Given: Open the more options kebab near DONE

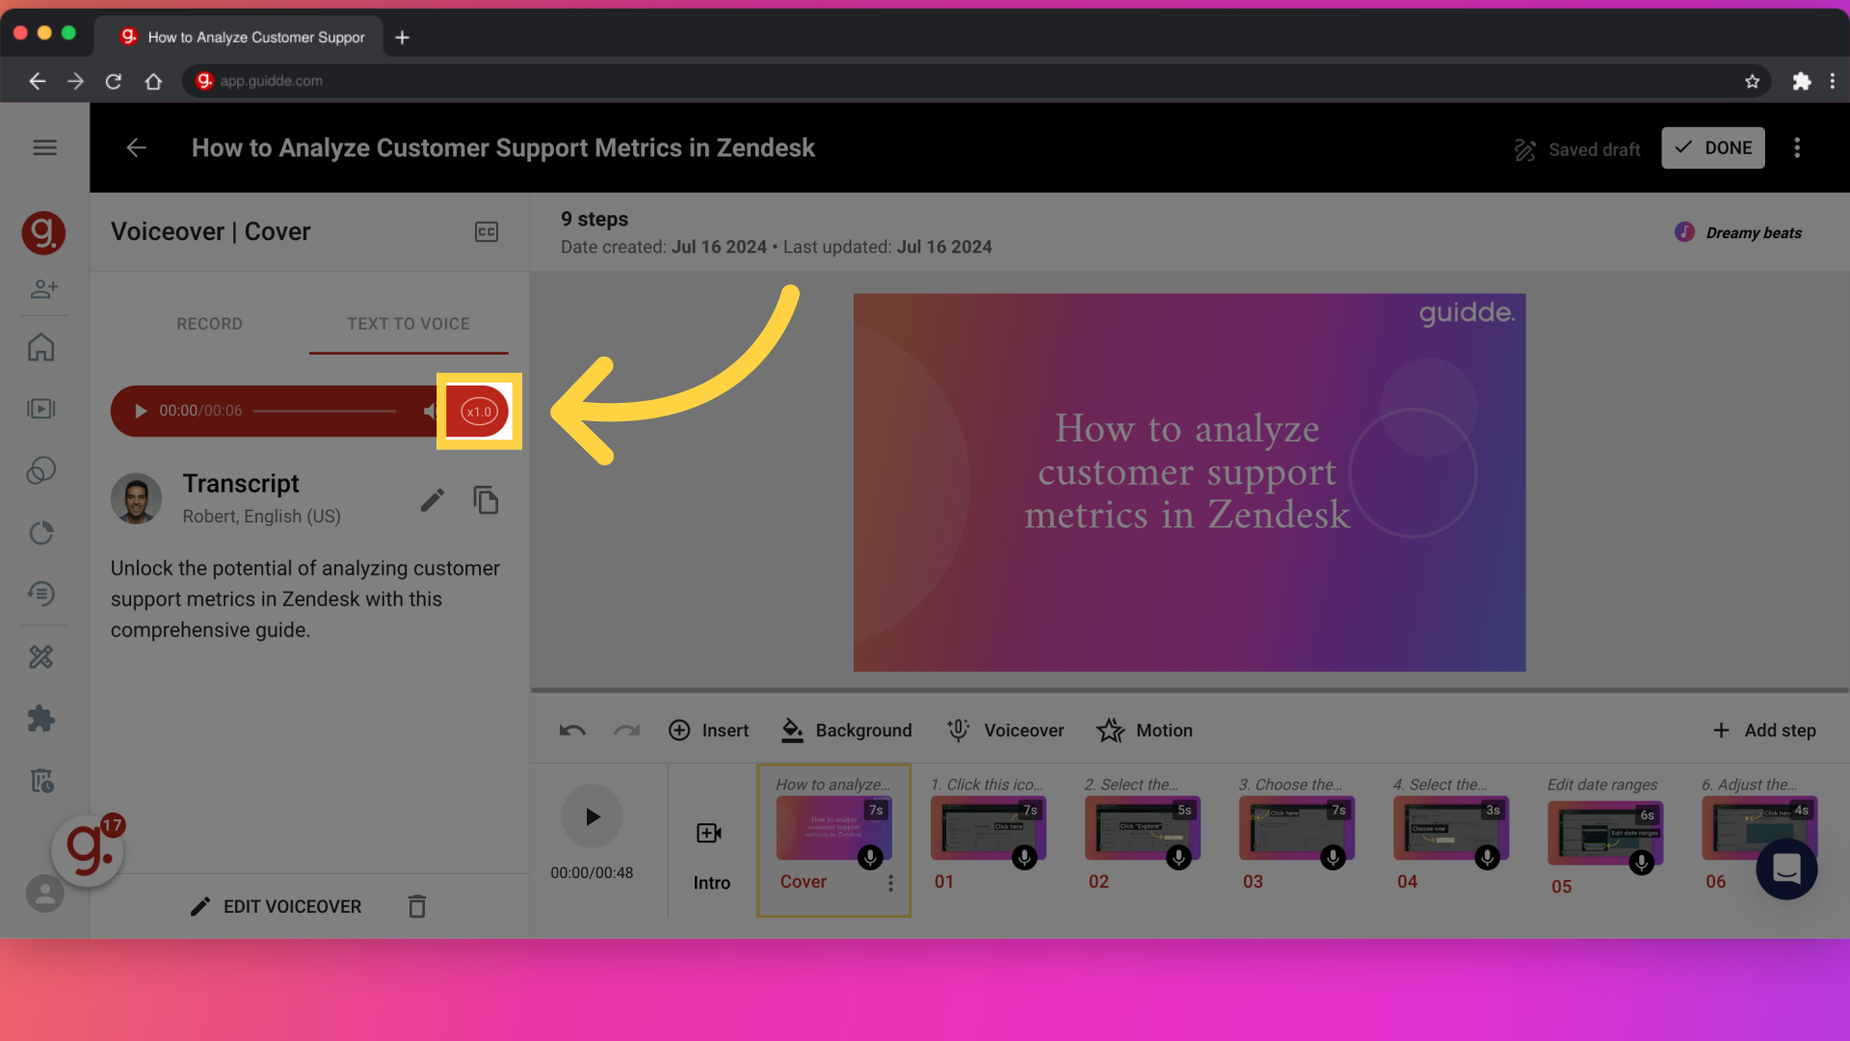Looking at the screenshot, I should [1797, 147].
